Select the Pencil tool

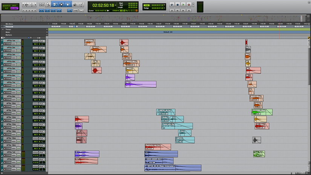[81, 5]
